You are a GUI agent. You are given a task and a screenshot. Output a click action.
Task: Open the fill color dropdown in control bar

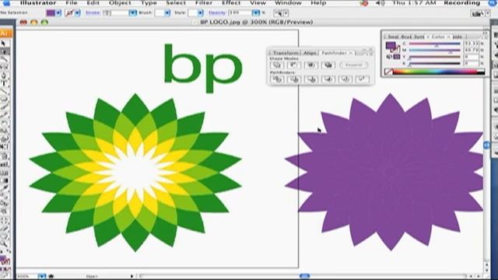click(58, 13)
